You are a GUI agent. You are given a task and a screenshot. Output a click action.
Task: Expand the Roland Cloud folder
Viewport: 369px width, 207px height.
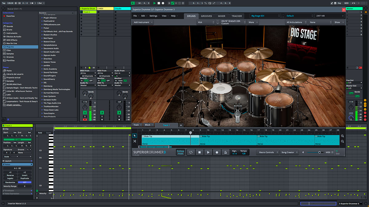point(42,42)
